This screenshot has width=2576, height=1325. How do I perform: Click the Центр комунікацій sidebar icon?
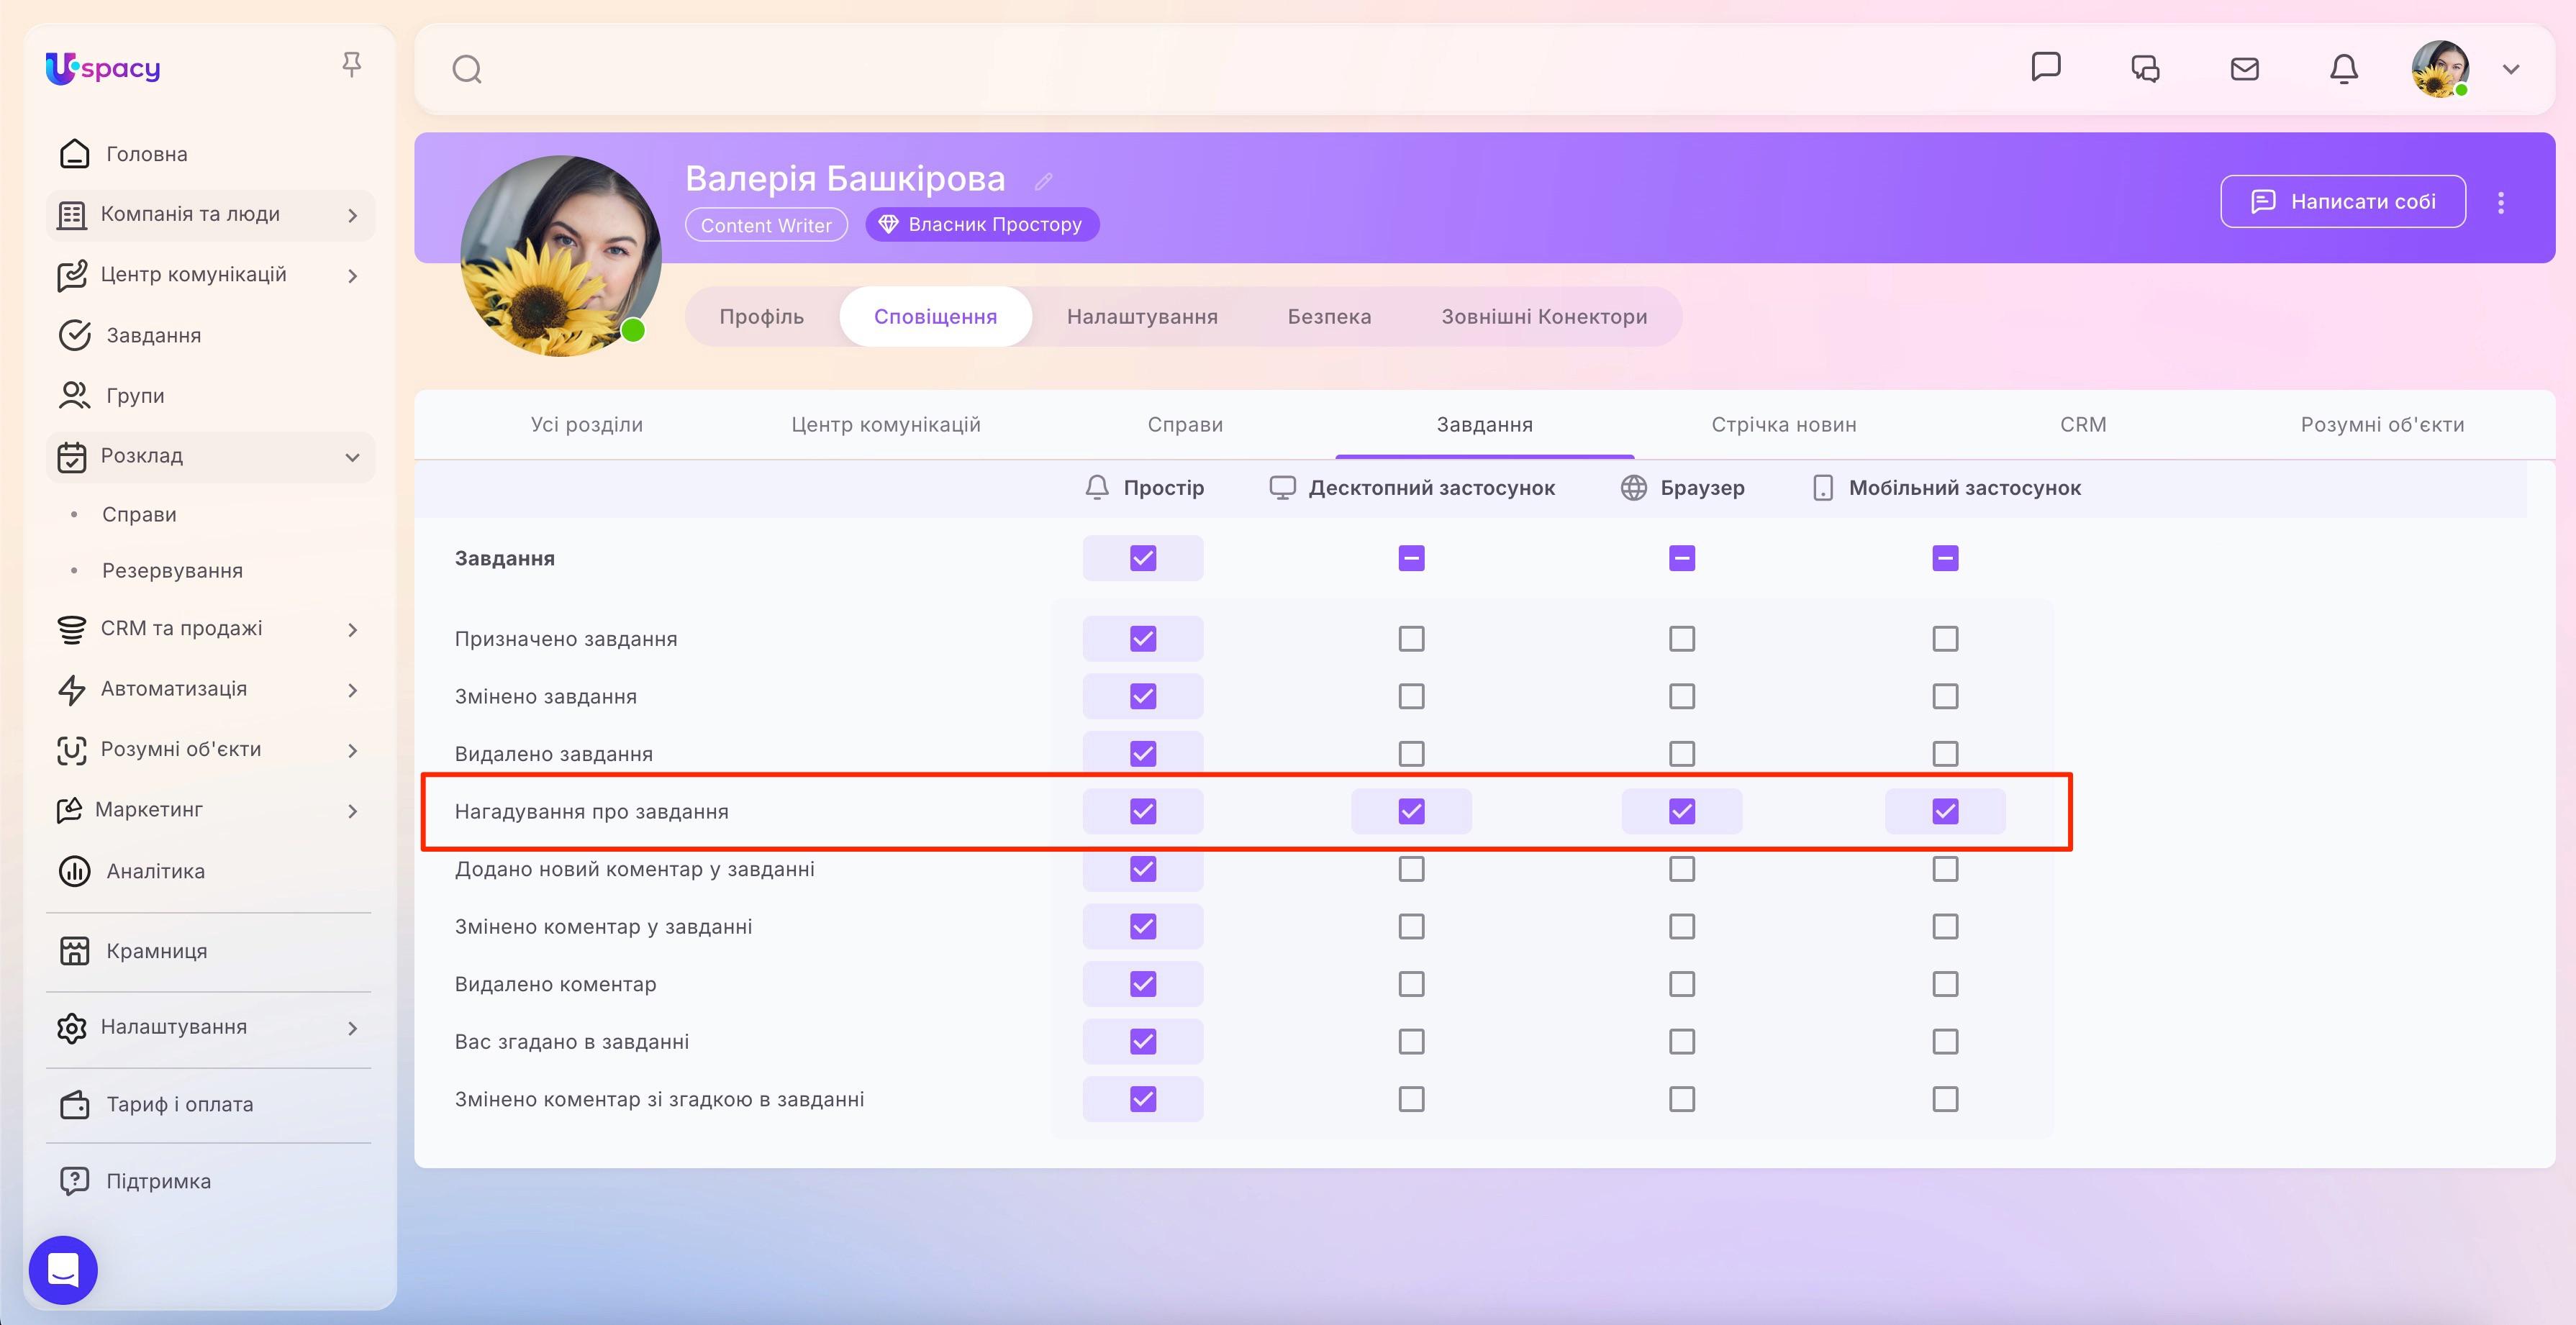[x=71, y=275]
